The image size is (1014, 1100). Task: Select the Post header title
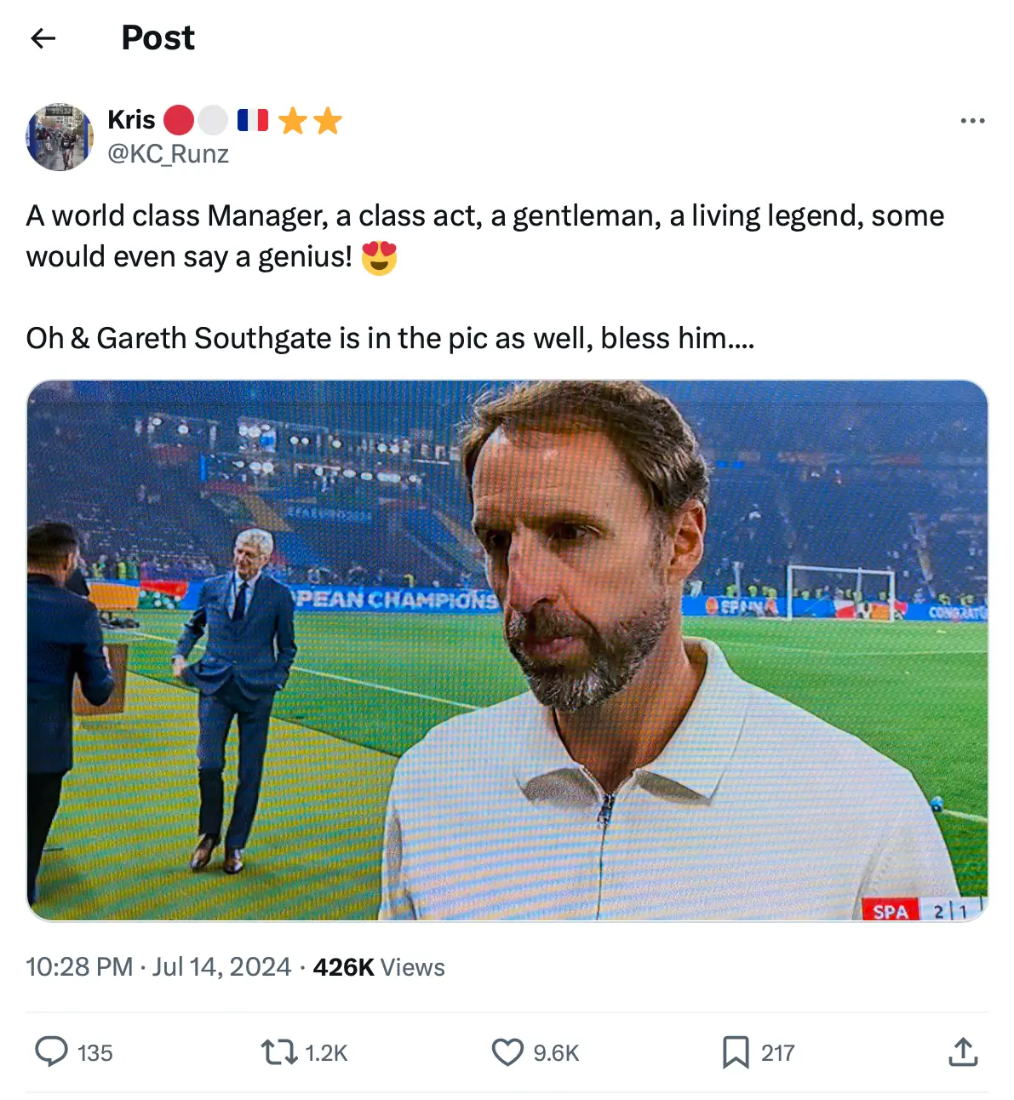coord(158,37)
